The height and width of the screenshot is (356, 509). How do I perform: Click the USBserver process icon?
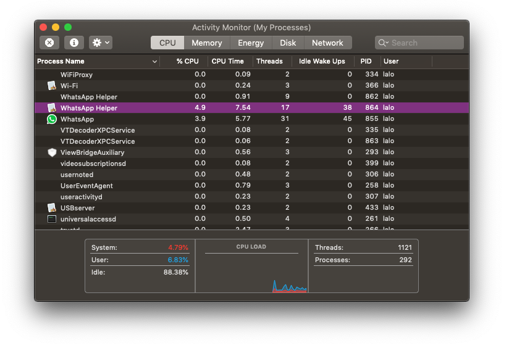click(52, 208)
